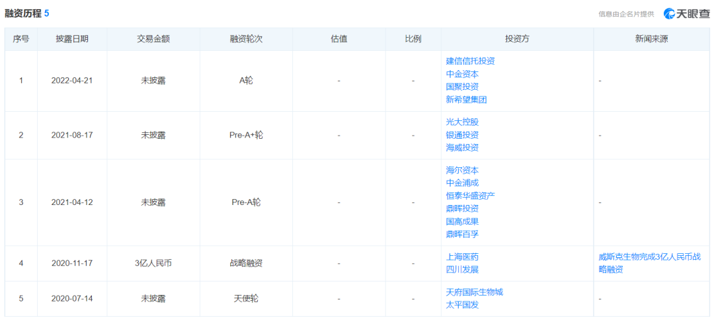714x322 pixels.
Task: Click the 国聚投资 investor link
Action: coord(462,87)
